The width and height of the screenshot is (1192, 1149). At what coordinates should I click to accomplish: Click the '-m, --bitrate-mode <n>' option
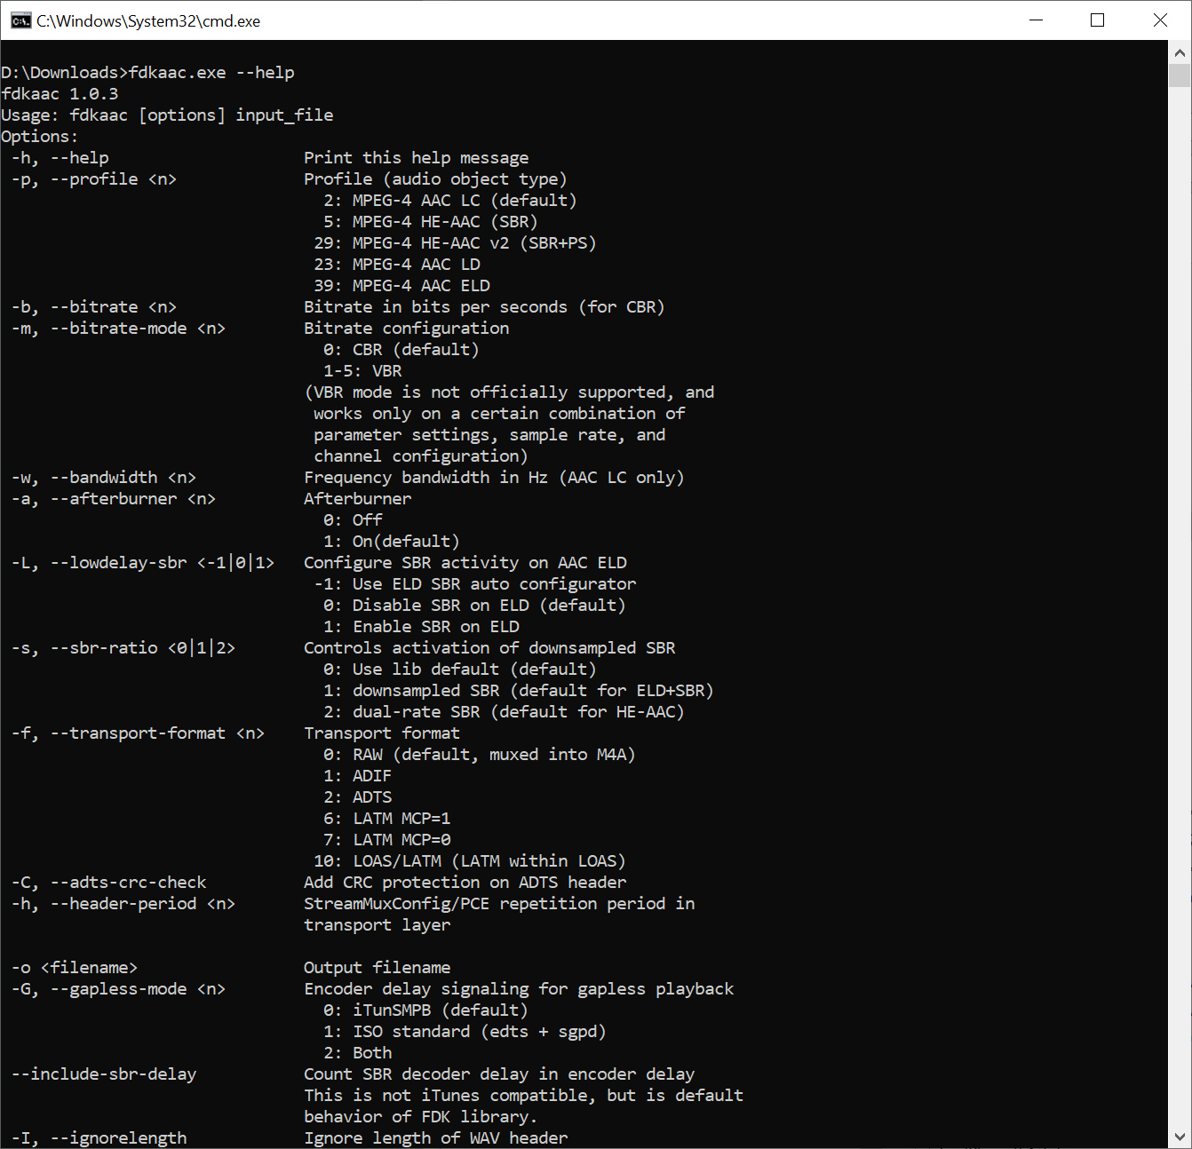[x=118, y=329]
